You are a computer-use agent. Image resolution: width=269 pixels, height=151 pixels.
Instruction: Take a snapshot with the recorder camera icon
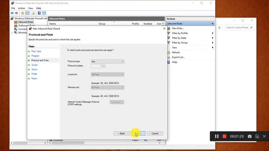250,136
